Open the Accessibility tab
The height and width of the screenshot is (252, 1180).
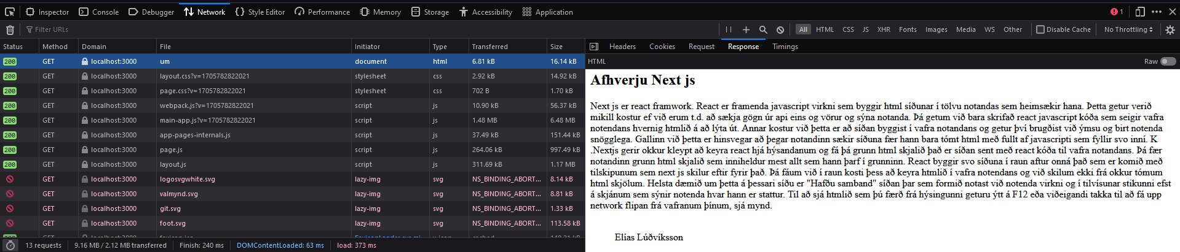click(x=486, y=12)
